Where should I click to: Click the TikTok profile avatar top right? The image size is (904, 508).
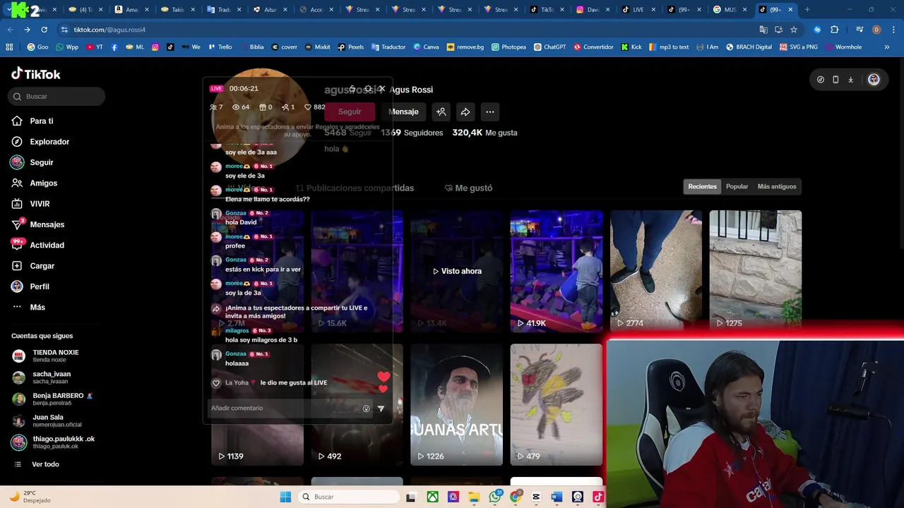tap(874, 80)
